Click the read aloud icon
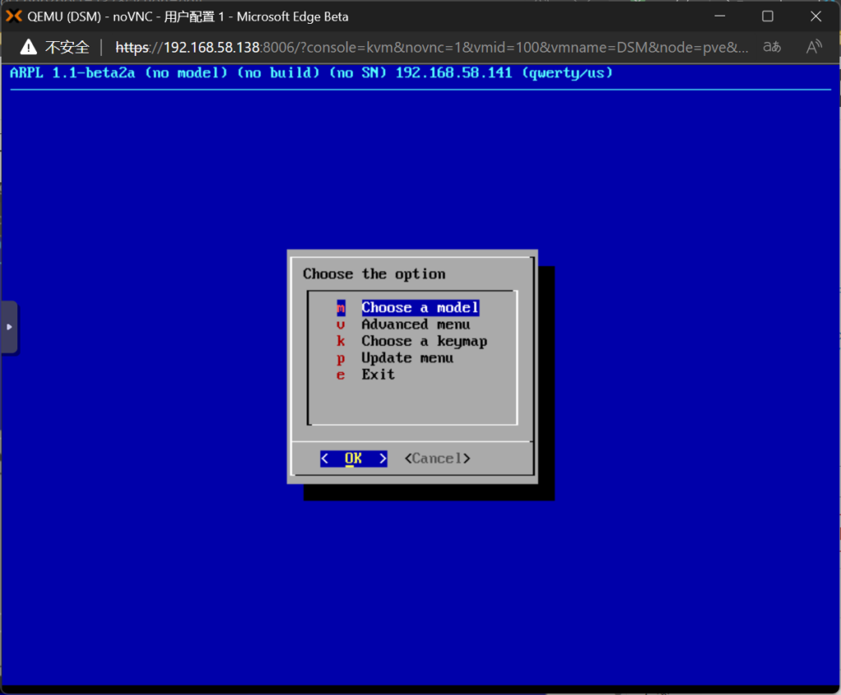Screen dimensions: 841x695 814,47
